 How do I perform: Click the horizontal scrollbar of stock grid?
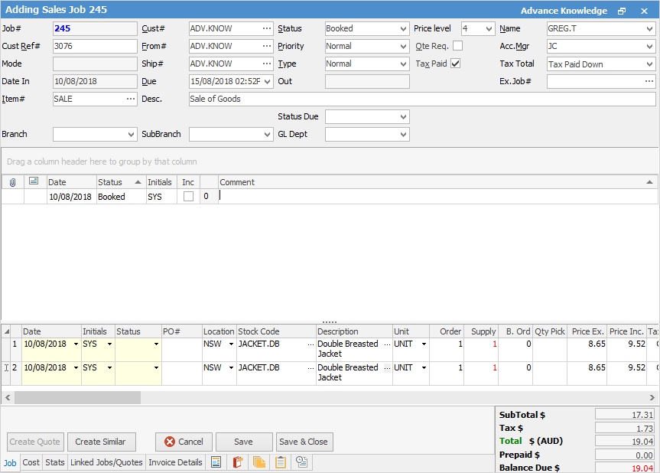(x=76, y=398)
